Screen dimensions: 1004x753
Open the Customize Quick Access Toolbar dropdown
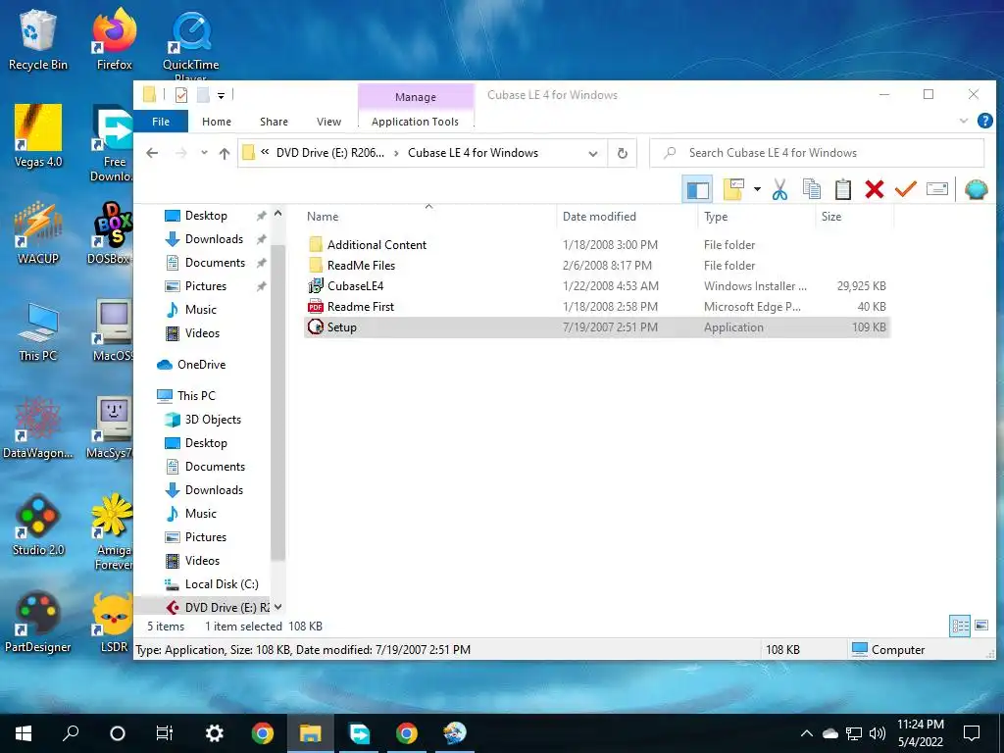(221, 96)
